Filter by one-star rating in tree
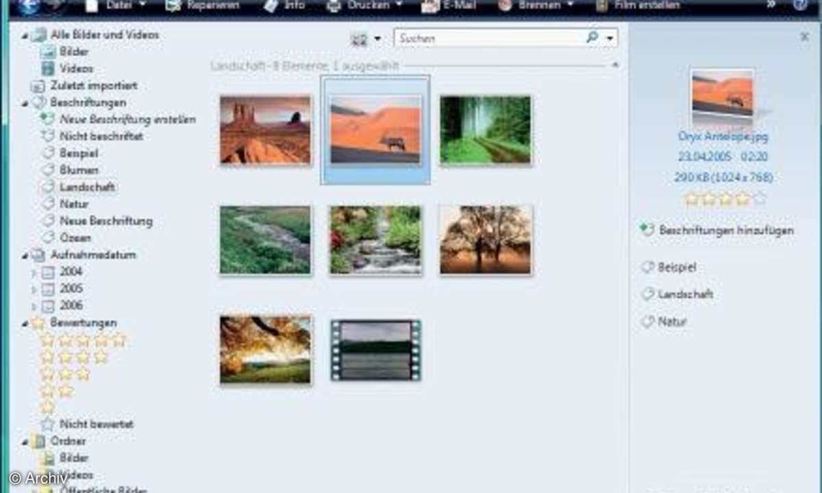This screenshot has width=822, height=493. [x=47, y=407]
